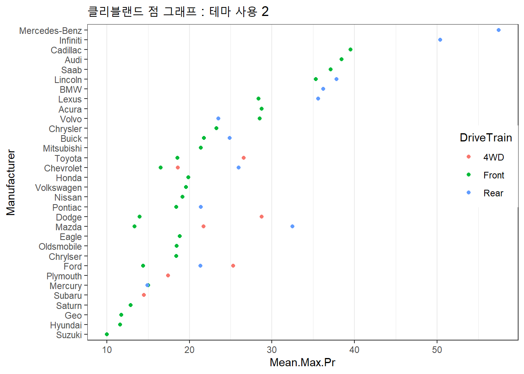
Task: Select the Subaru axis label
Action: tap(68, 296)
